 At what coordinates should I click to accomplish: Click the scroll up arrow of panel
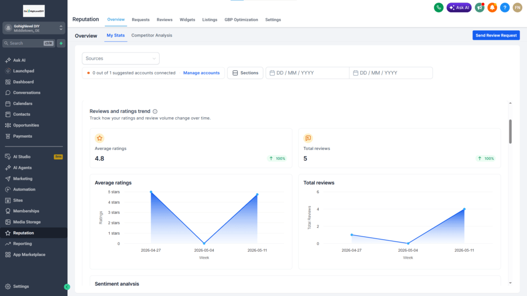pyautogui.click(x=510, y=103)
